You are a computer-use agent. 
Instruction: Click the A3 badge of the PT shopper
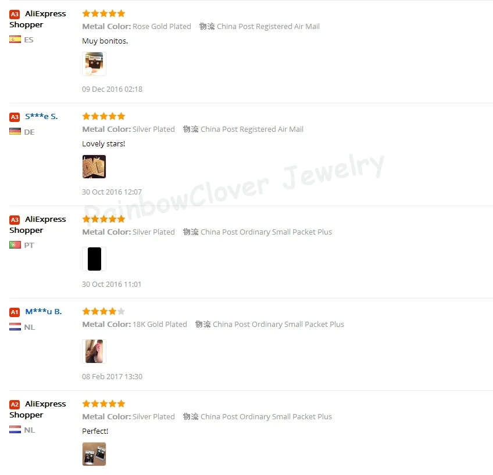click(15, 219)
